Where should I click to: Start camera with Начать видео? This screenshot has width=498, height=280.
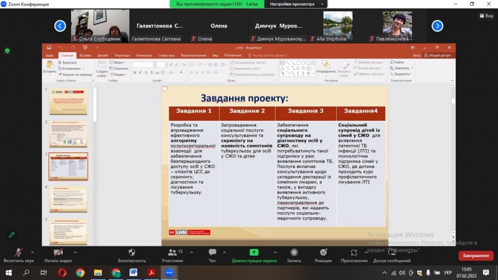click(58, 256)
